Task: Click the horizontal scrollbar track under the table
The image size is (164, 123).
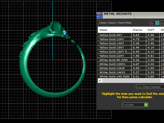Action: coord(131,81)
